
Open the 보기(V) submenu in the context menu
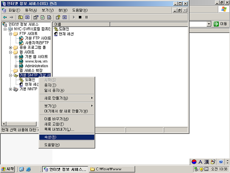(x=67, y=106)
